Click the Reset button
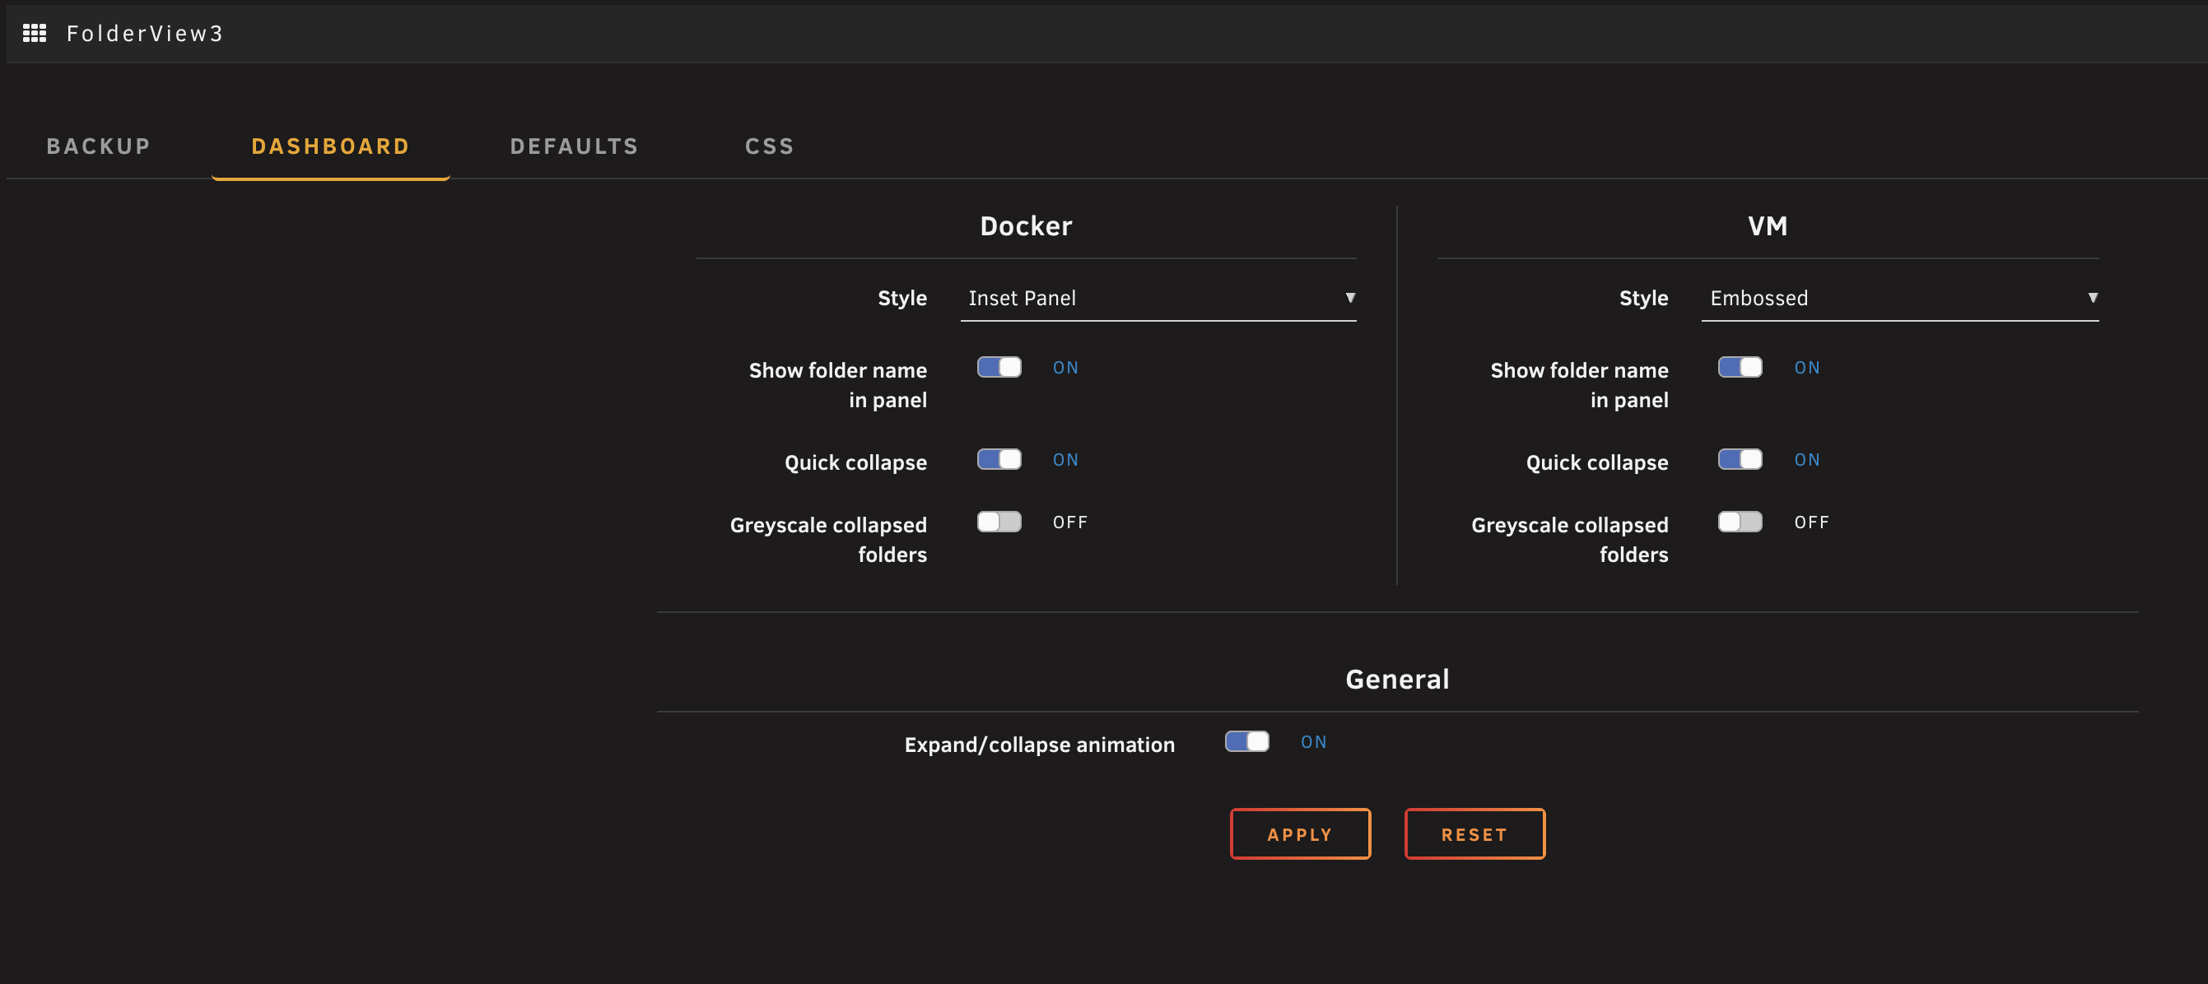 (x=1474, y=834)
